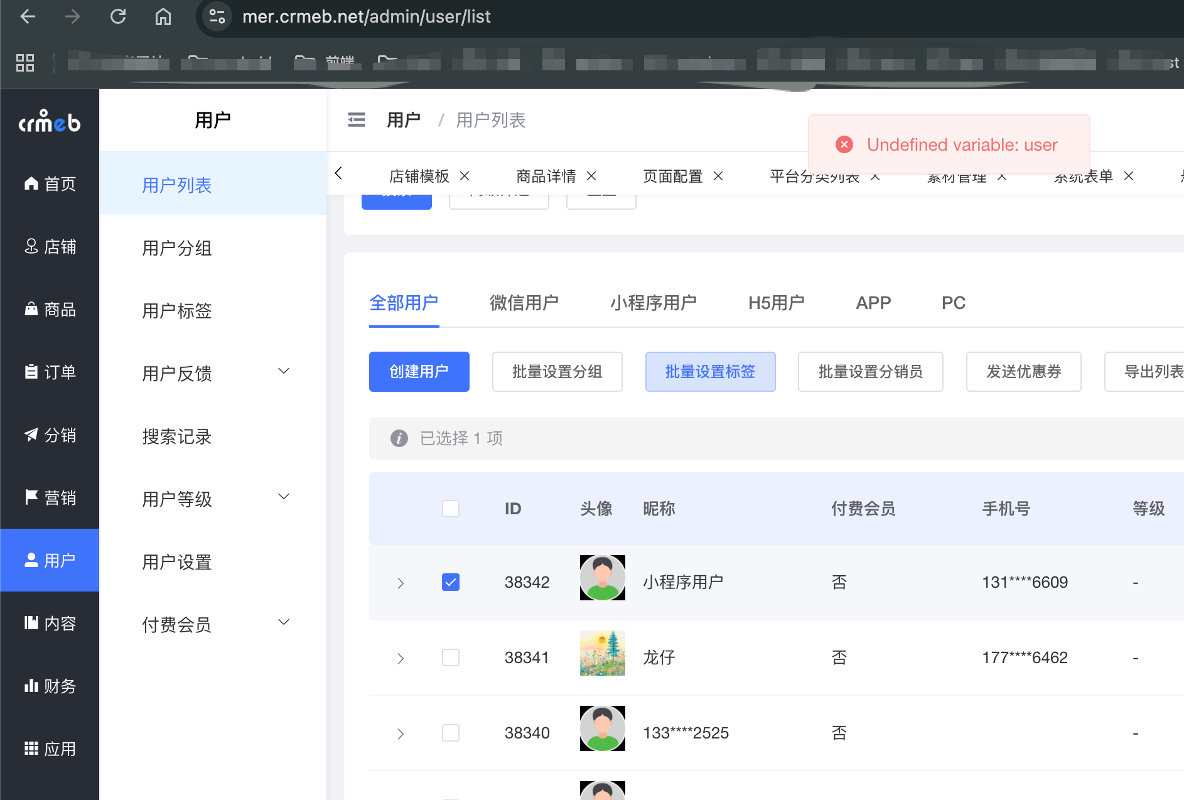
Task: Click the 发送优惠券 button
Action: [x=1024, y=372]
